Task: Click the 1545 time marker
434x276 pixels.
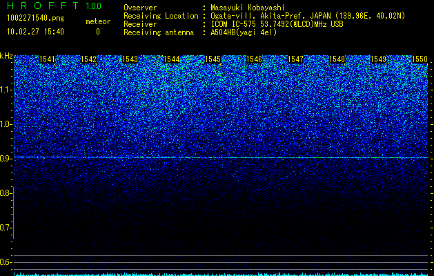Action: click(213, 59)
